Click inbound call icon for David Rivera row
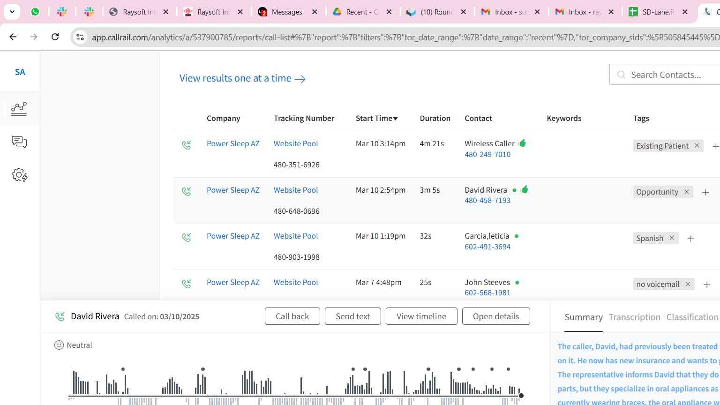The height and width of the screenshot is (405, 720). (x=187, y=191)
